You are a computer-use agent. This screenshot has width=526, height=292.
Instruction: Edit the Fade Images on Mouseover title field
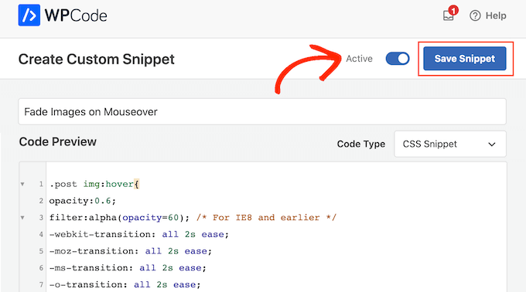click(262, 111)
